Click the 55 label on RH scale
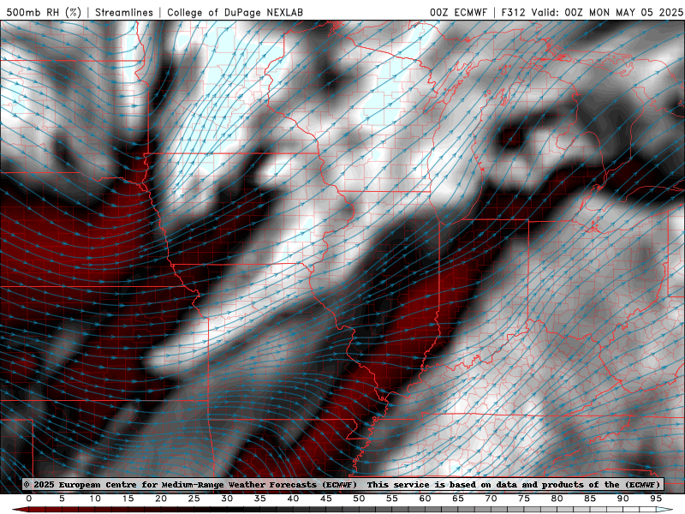The image size is (685, 514). tap(392, 499)
